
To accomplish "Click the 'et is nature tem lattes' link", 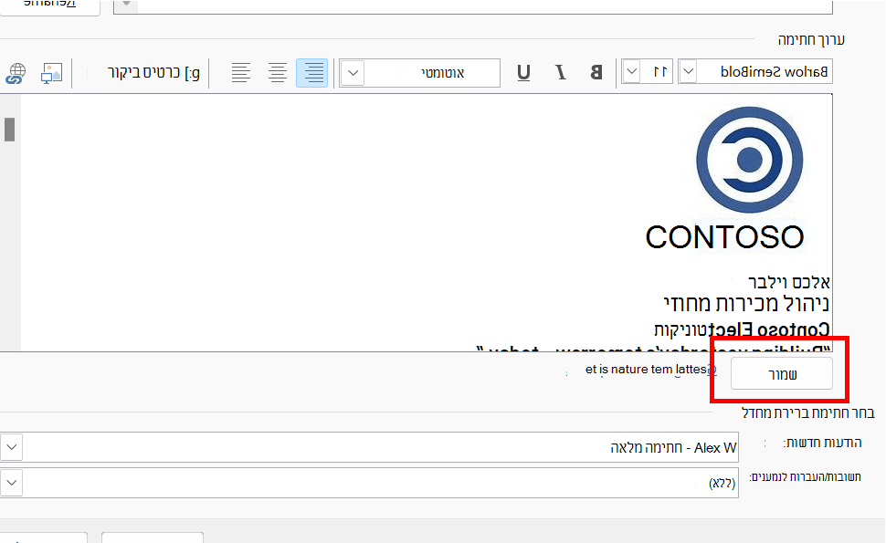I will [650, 370].
